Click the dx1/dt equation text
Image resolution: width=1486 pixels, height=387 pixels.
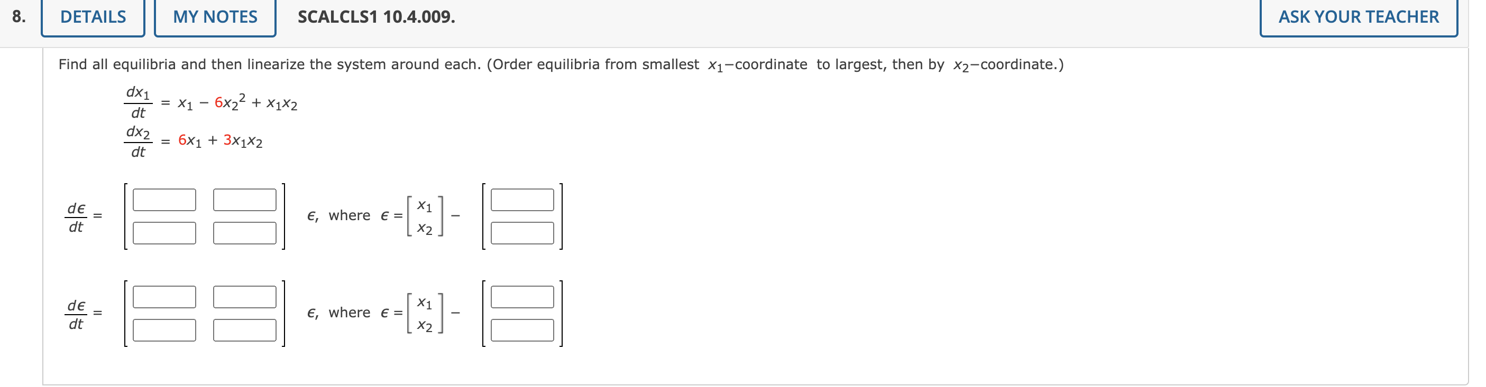point(210,102)
